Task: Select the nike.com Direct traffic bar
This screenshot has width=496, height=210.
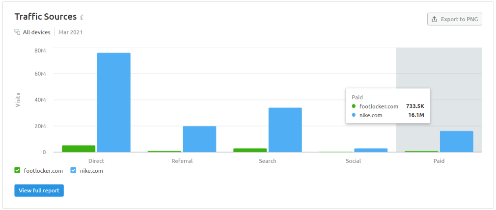Action: point(114,103)
